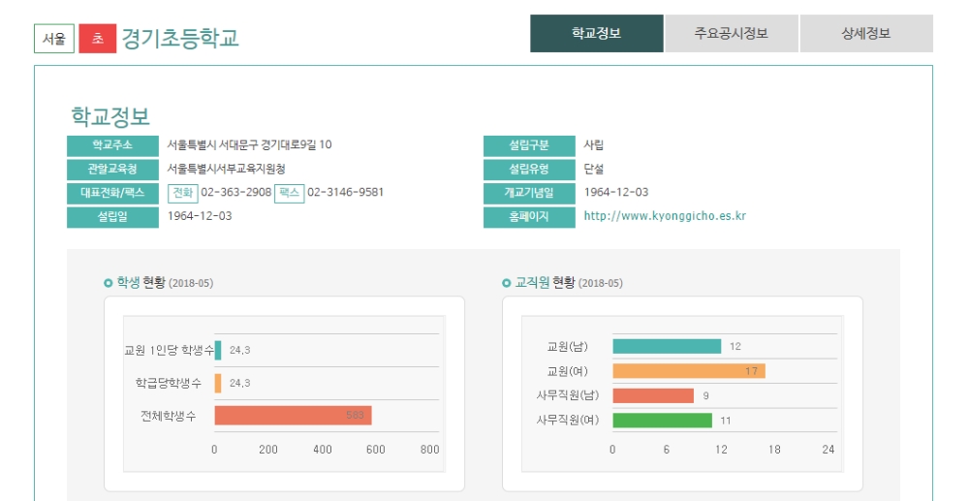969x501 pixels.
Task: Click the 전체학생수 chart label
Action: pos(168,416)
